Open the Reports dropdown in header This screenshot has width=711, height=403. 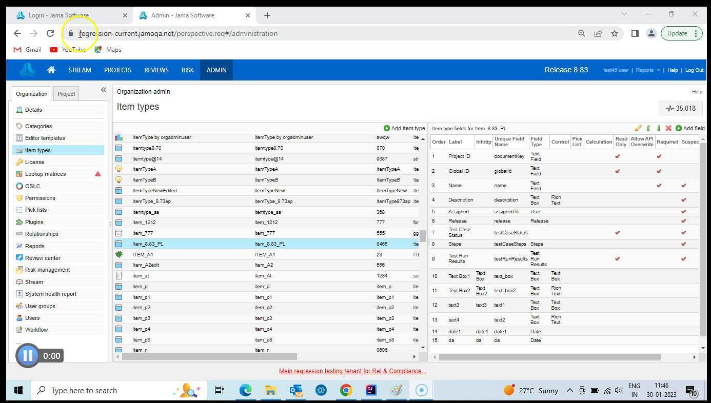(645, 70)
